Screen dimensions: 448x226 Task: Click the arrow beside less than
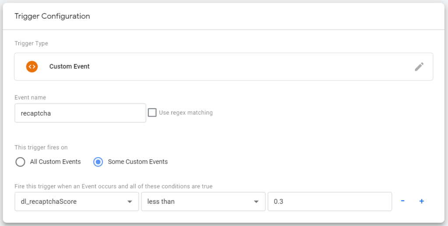point(256,202)
